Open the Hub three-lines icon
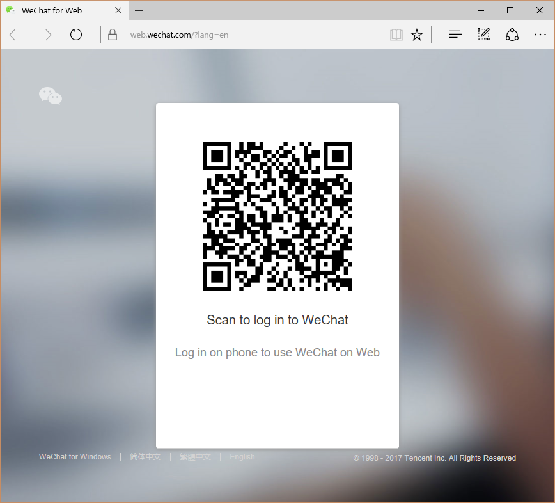The image size is (555, 503). click(455, 35)
